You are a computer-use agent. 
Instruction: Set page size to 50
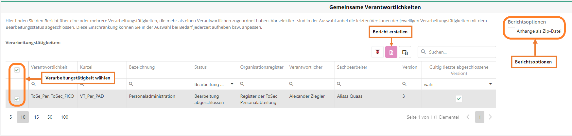(50, 117)
